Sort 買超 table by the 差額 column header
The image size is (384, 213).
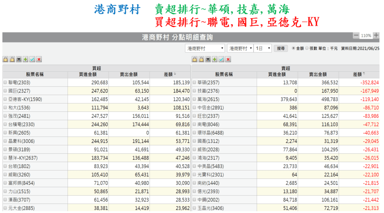(x=170, y=74)
